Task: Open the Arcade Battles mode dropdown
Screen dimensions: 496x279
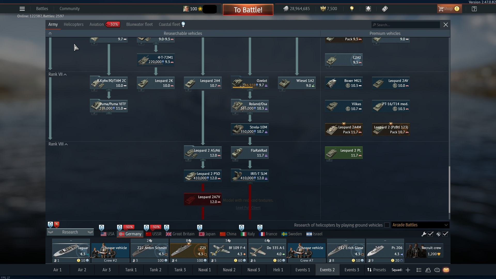Action: (420, 225)
